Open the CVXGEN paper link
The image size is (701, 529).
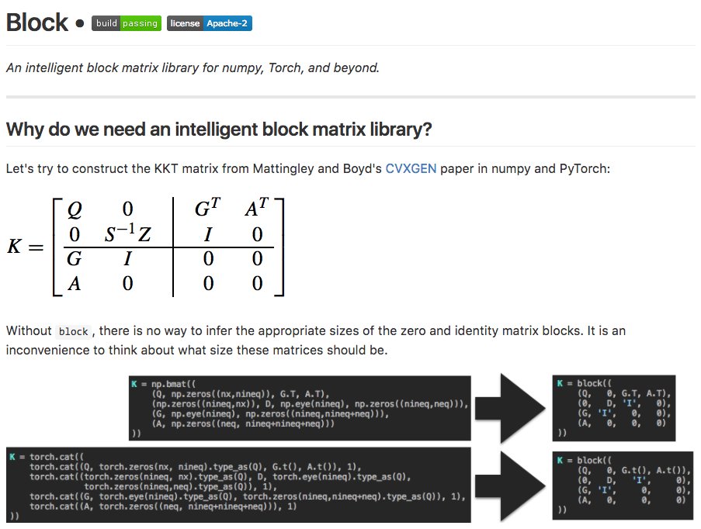click(x=411, y=168)
